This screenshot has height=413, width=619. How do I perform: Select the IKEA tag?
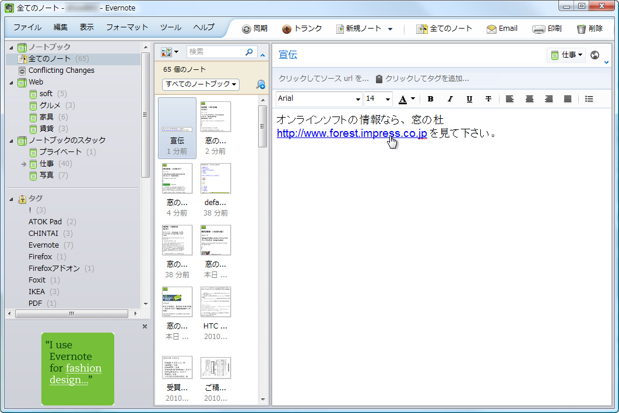click(36, 291)
